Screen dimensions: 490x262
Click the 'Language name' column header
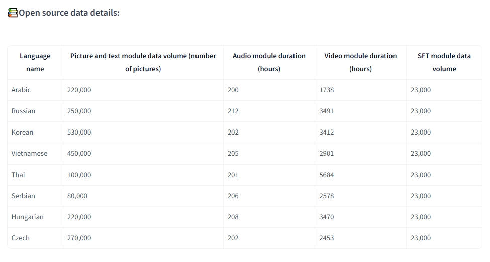(35, 62)
